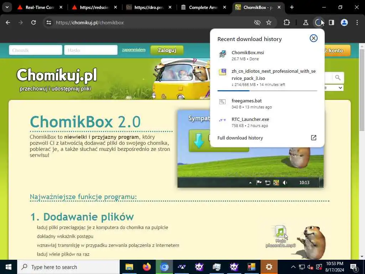Click the Chrome taskbar icon
Screen dimensions: 365x274
(x=164, y=267)
